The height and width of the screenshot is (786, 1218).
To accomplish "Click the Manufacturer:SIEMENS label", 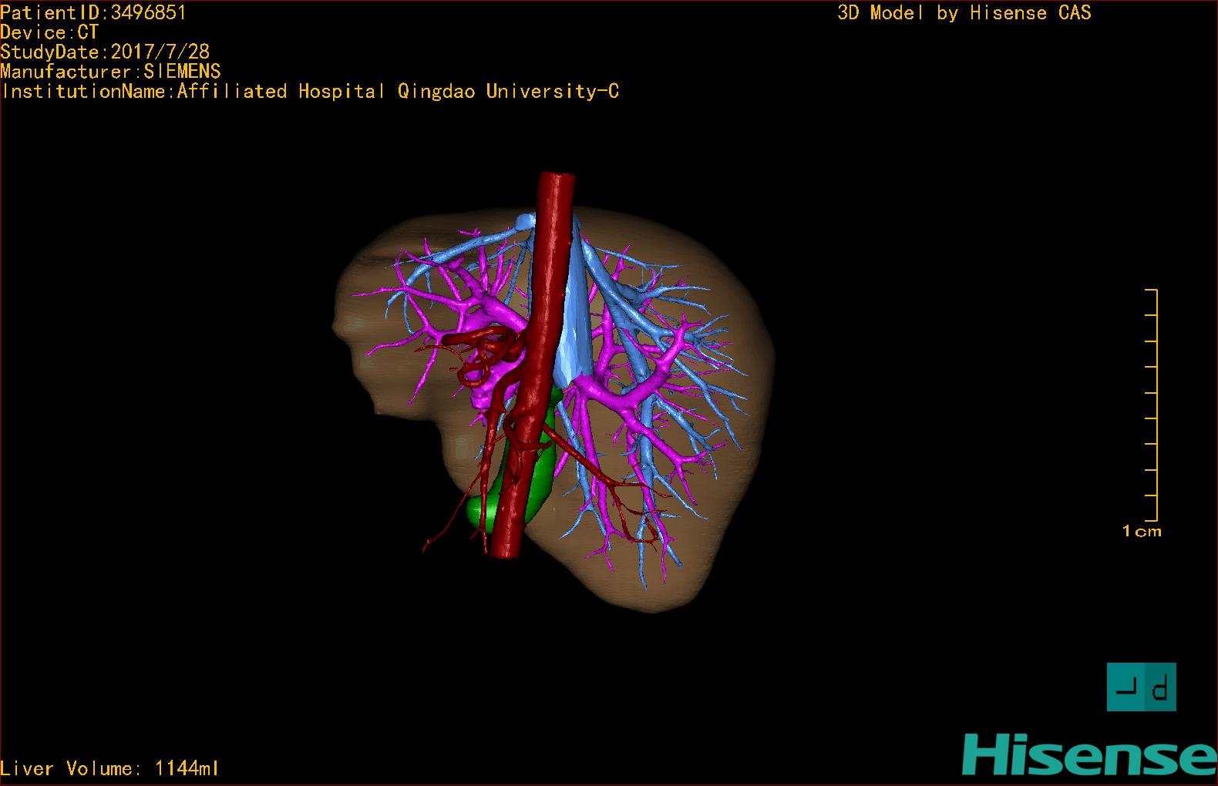I will pyautogui.click(x=110, y=72).
